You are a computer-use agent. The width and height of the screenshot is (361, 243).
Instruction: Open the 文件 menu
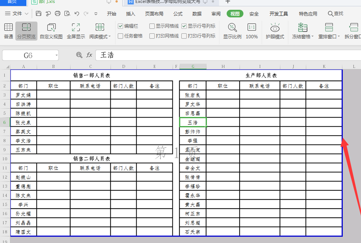14,13
